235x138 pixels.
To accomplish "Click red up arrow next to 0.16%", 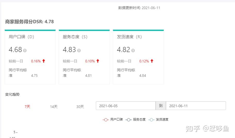I will click(x=44, y=61).
